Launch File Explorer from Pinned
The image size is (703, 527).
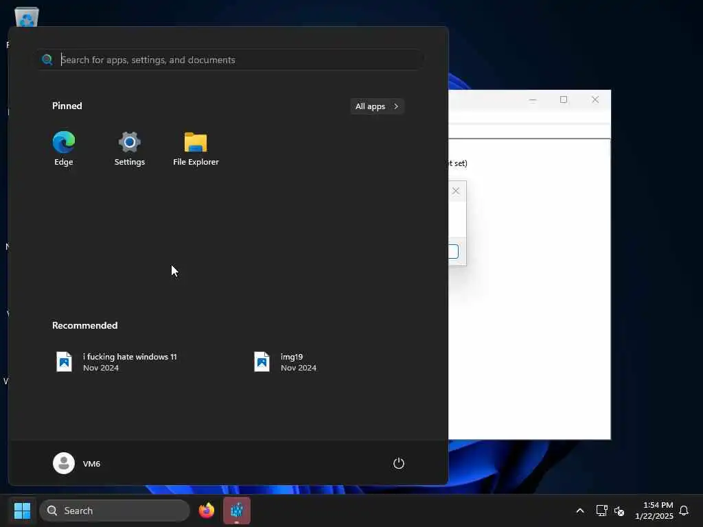(x=196, y=149)
